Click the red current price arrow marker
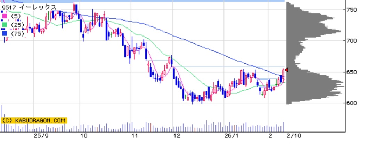The height and width of the screenshot is (144, 367). click(x=286, y=70)
